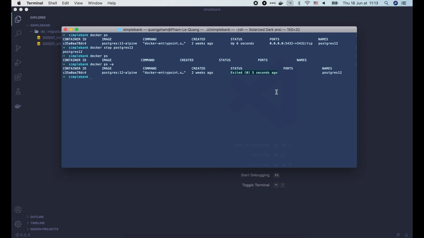424x238 pixels.
Task: Click the Docker whale menu bar icon
Action: click(x=281, y=3)
